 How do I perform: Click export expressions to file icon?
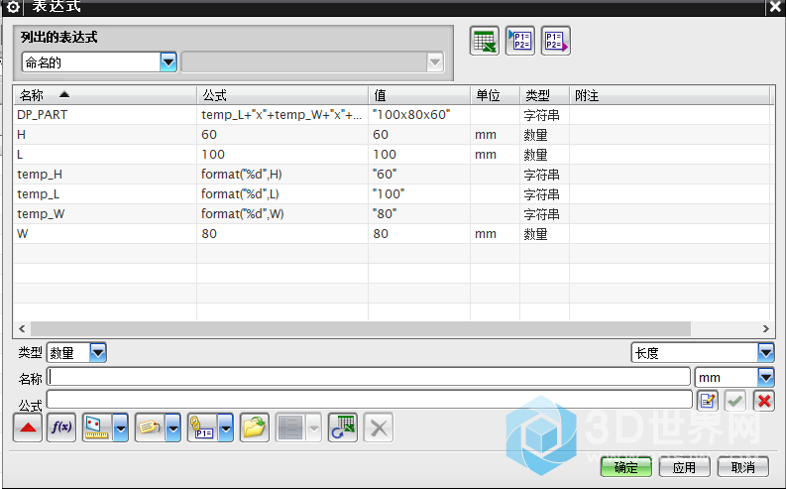556,41
